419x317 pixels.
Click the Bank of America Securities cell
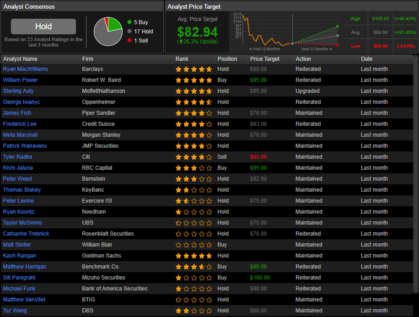pyautogui.click(x=115, y=288)
